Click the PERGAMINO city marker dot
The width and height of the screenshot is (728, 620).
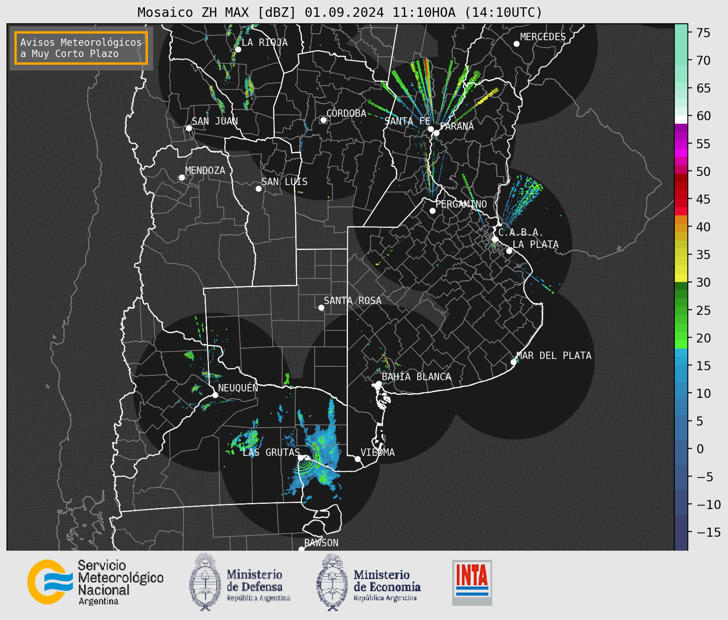point(432,211)
